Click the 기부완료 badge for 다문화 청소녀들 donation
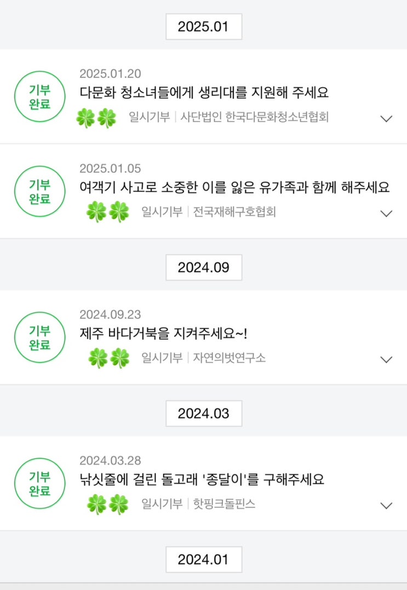 [x=39, y=97]
